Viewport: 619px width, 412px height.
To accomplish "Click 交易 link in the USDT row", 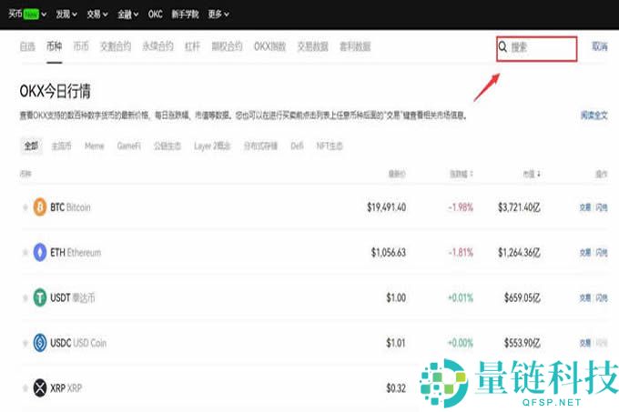I will click(x=585, y=298).
